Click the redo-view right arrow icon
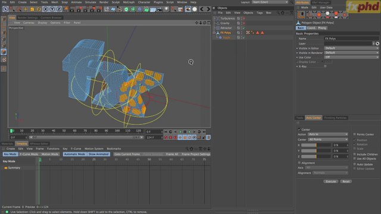Screen dimensions: 381x214 click(208, 10)
